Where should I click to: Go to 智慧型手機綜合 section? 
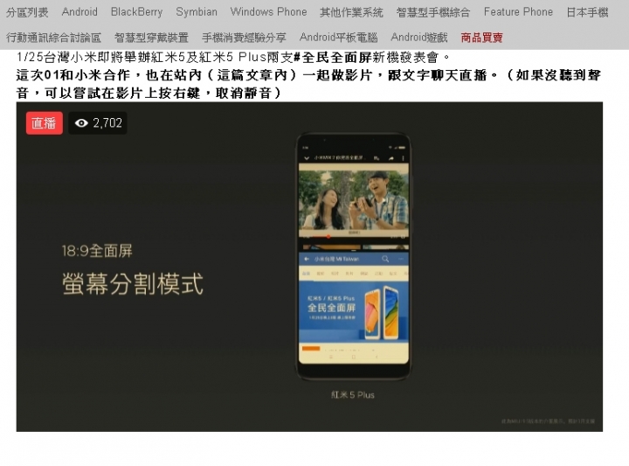(x=433, y=12)
